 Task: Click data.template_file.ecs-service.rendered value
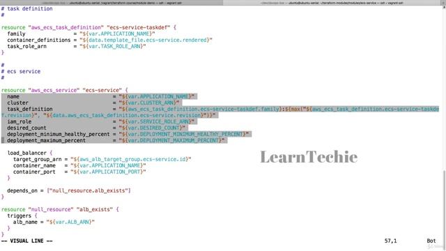[x=146, y=40]
